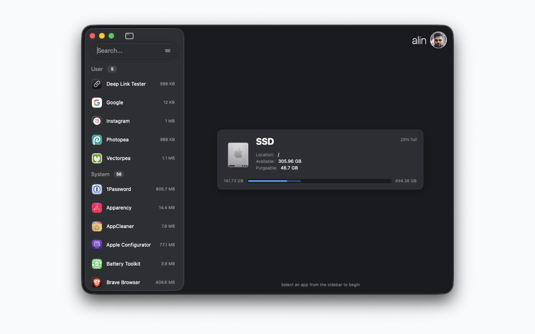Image resolution: width=535 pixels, height=334 pixels.
Task: Click the alin profile avatar
Action: pyautogui.click(x=438, y=40)
